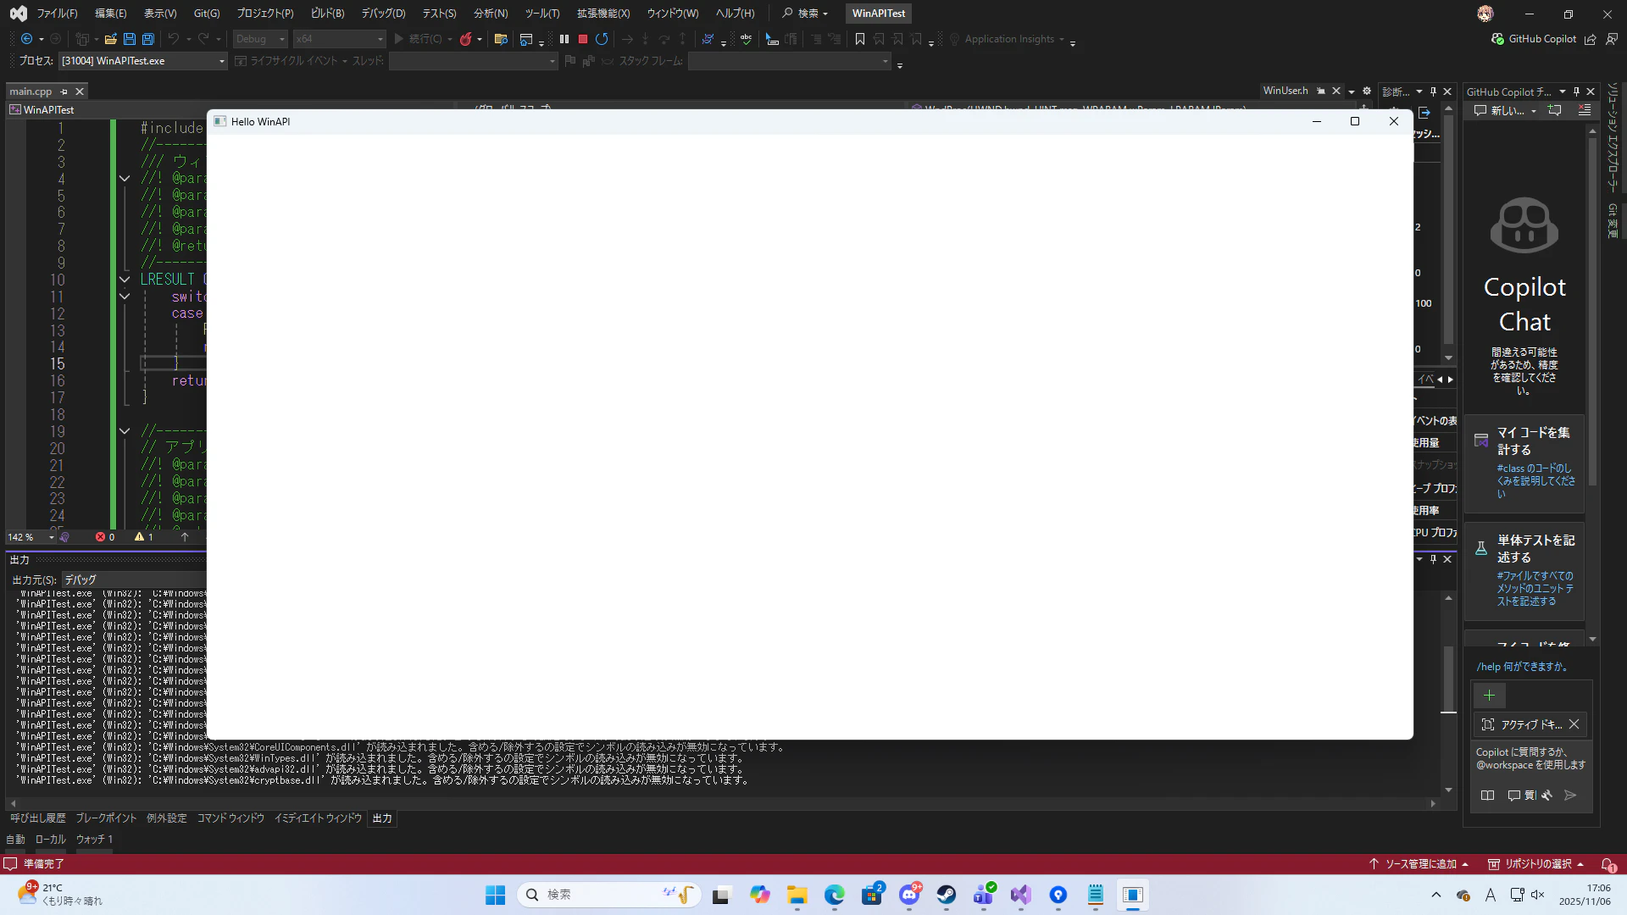1627x915 pixels.
Task: Send the Copilot chat message via paper plane icon
Action: tap(1570, 796)
